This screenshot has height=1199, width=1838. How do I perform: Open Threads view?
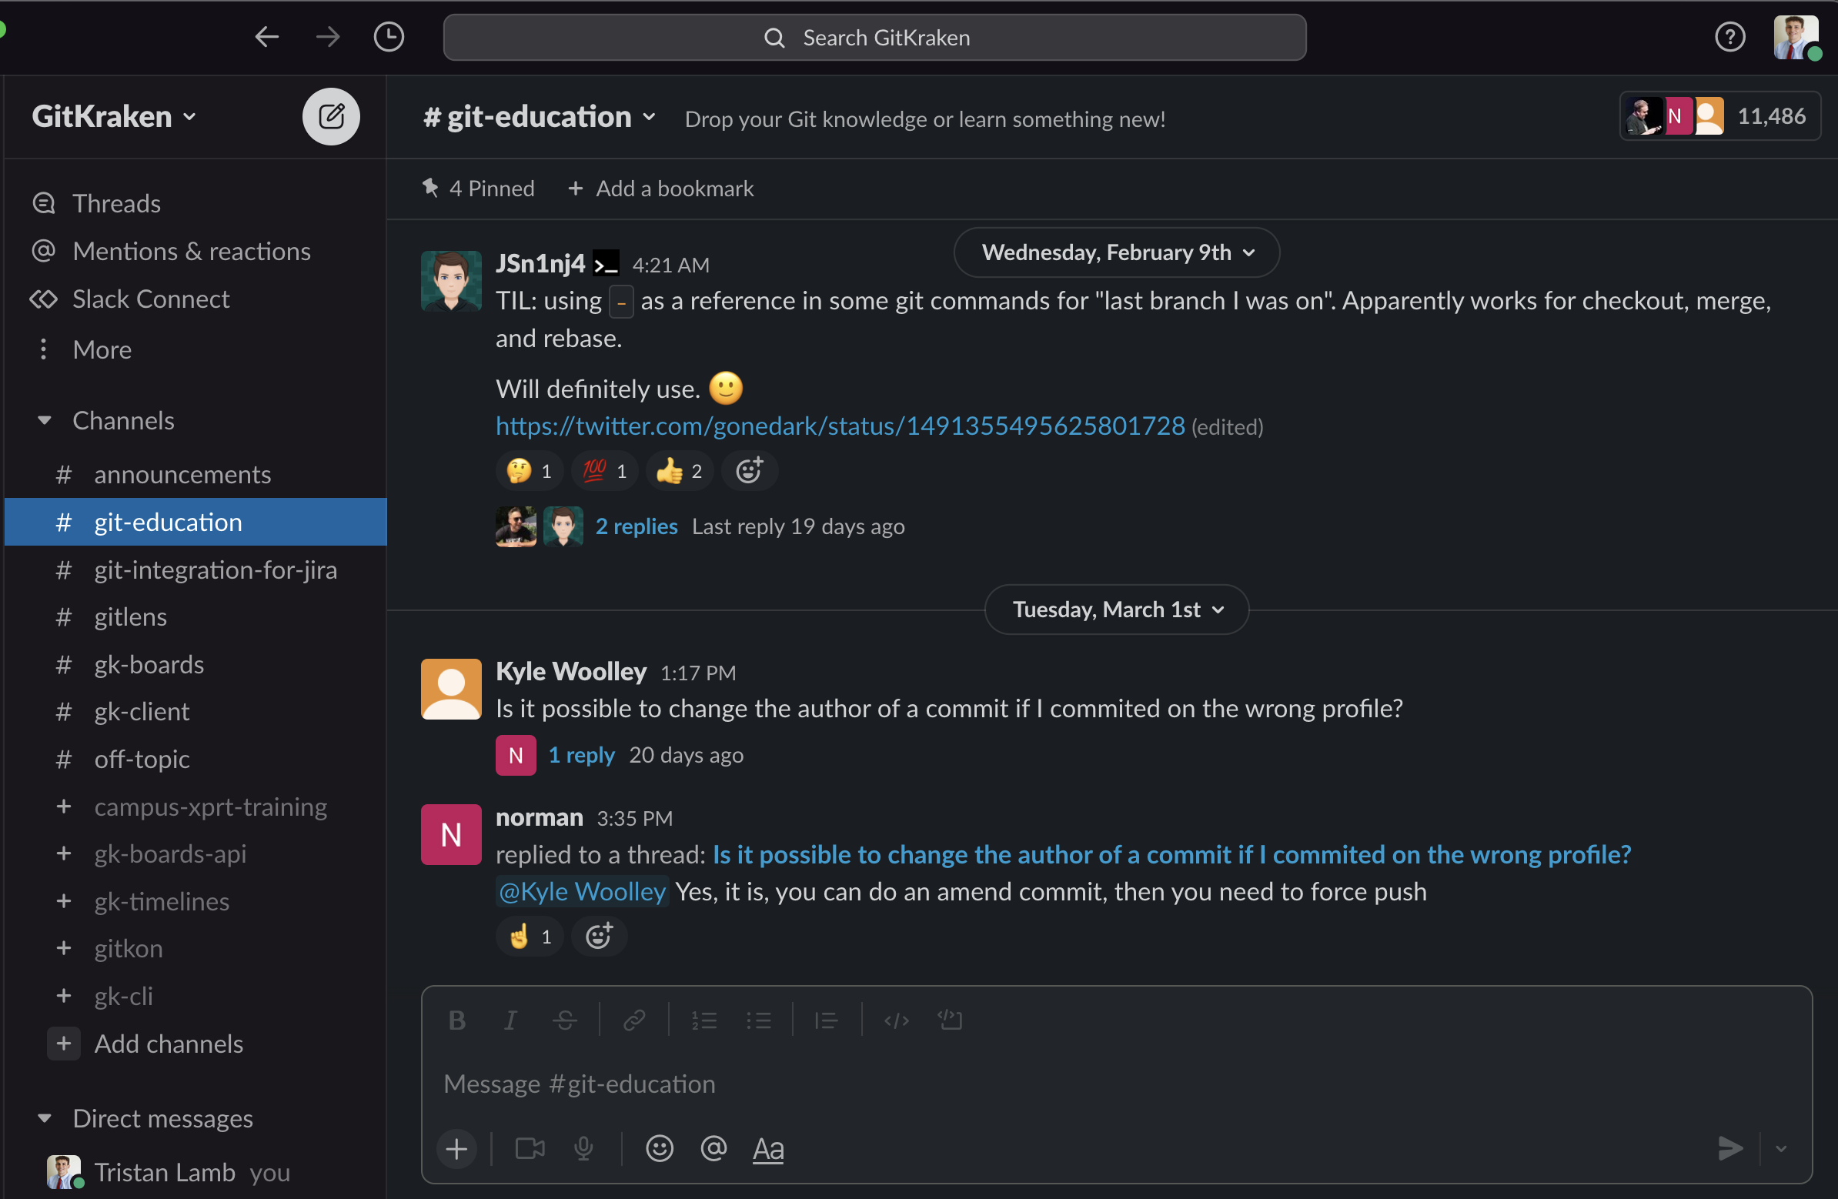[x=117, y=204]
